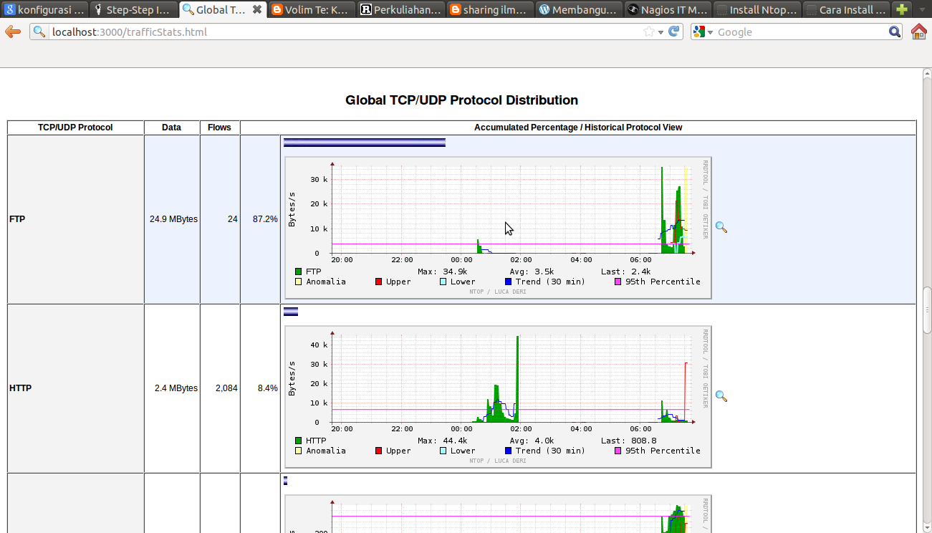Click the scrollbar down arrow
This screenshot has width=932, height=533.
click(926, 528)
